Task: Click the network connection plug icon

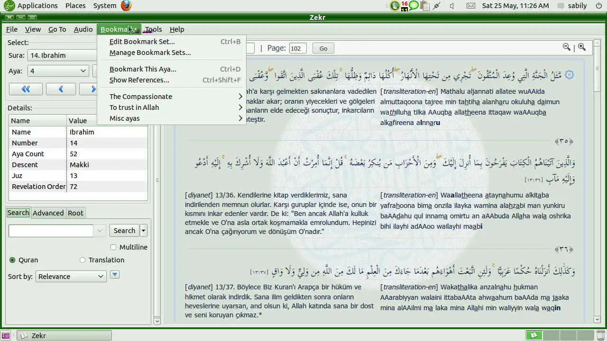Action: click(437, 6)
